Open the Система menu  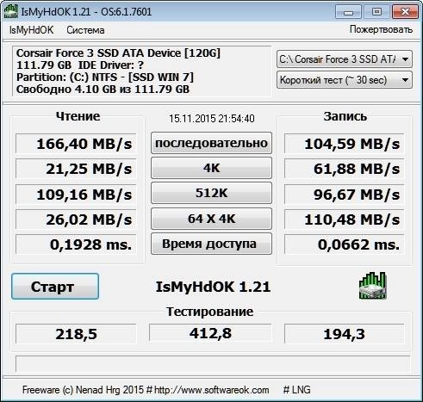pos(85,30)
